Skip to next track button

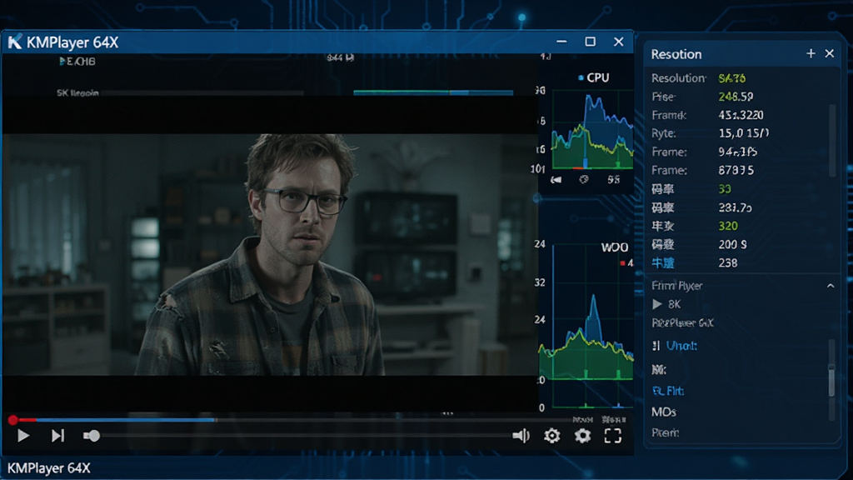[57, 435]
